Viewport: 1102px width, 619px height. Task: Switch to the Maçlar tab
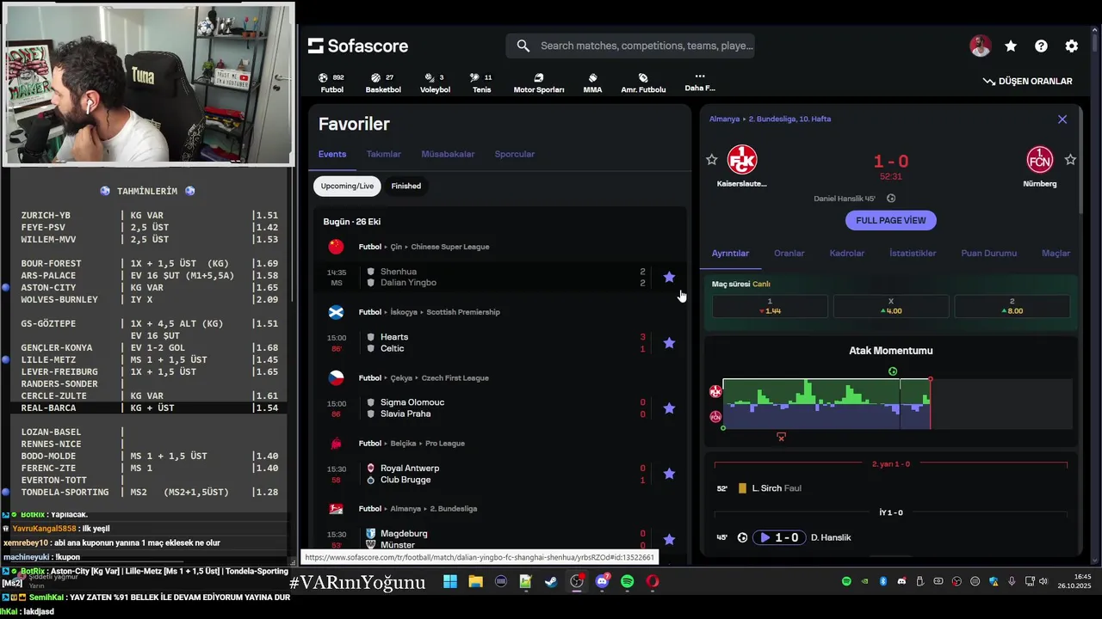1056,254
